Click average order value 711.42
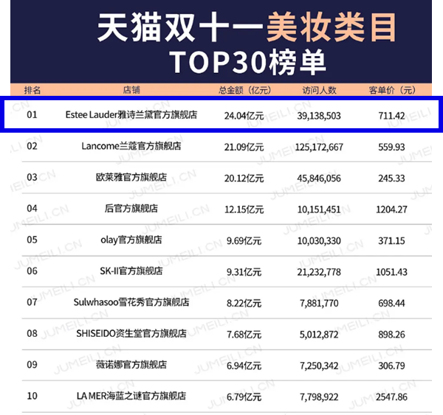Viewport: 443px width, 415px height. pos(391,116)
